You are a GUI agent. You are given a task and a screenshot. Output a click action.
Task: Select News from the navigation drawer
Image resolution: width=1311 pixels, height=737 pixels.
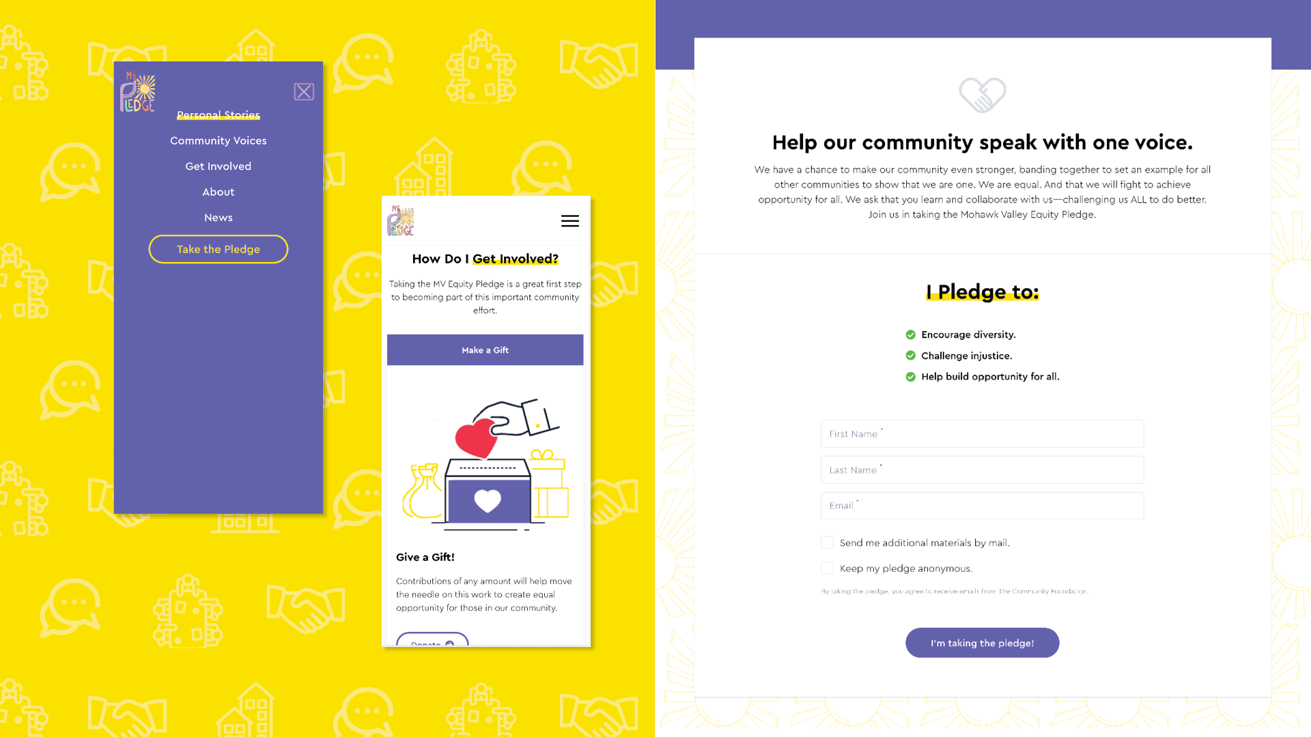218,217
